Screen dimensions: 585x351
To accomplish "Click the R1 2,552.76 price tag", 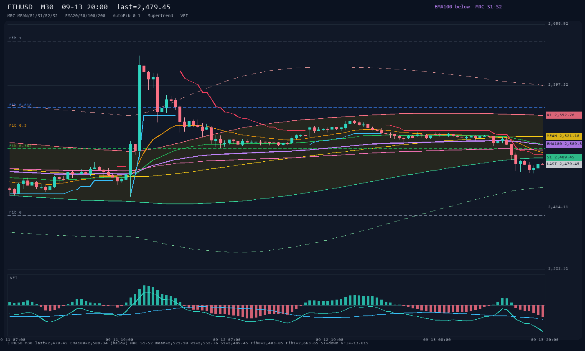I will coord(564,115).
